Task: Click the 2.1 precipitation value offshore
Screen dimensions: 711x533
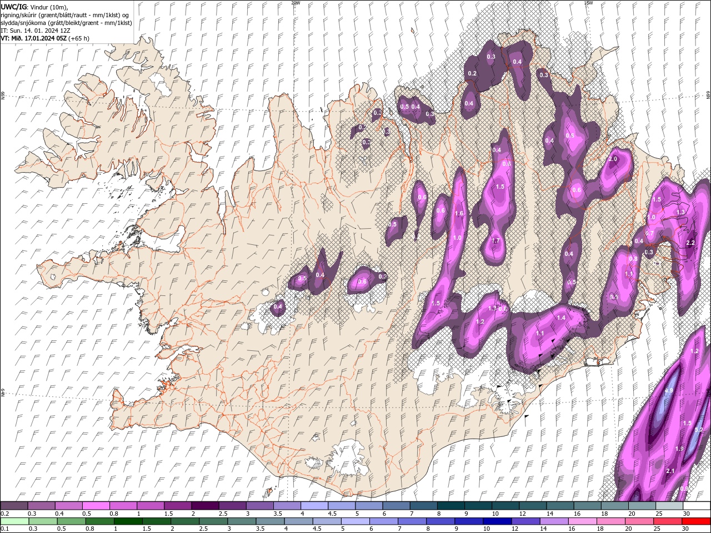Action: [x=670, y=471]
